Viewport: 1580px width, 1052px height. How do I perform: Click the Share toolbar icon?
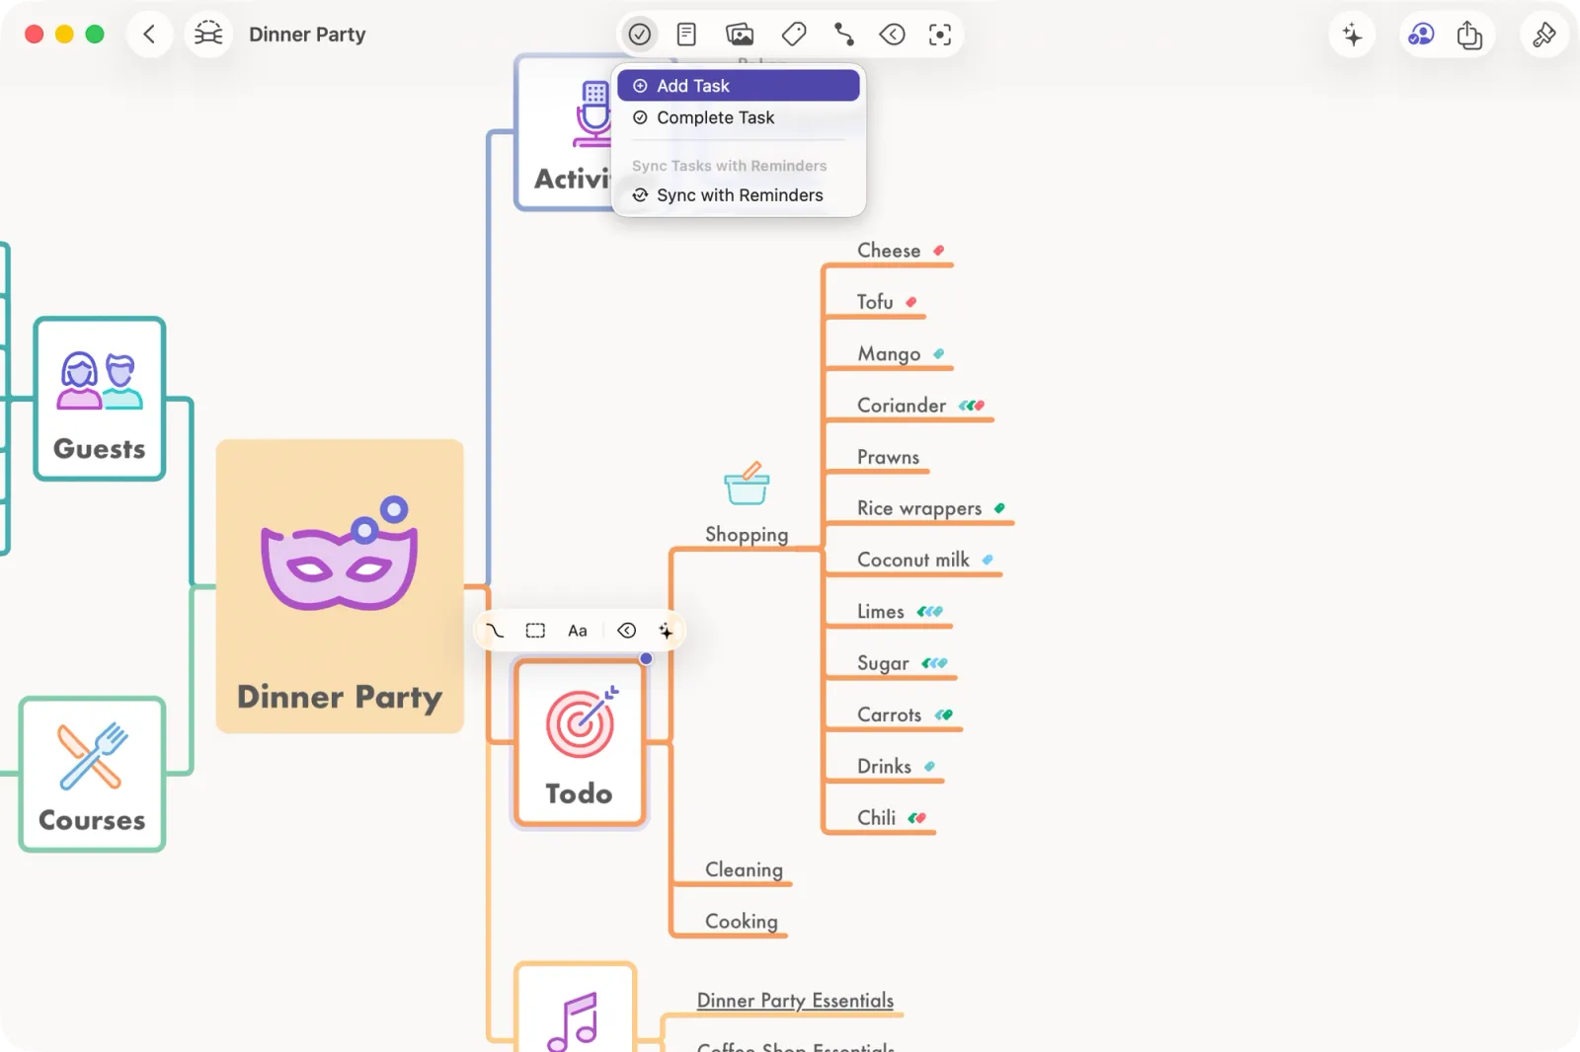pyautogui.click(x=1469, y=36)
